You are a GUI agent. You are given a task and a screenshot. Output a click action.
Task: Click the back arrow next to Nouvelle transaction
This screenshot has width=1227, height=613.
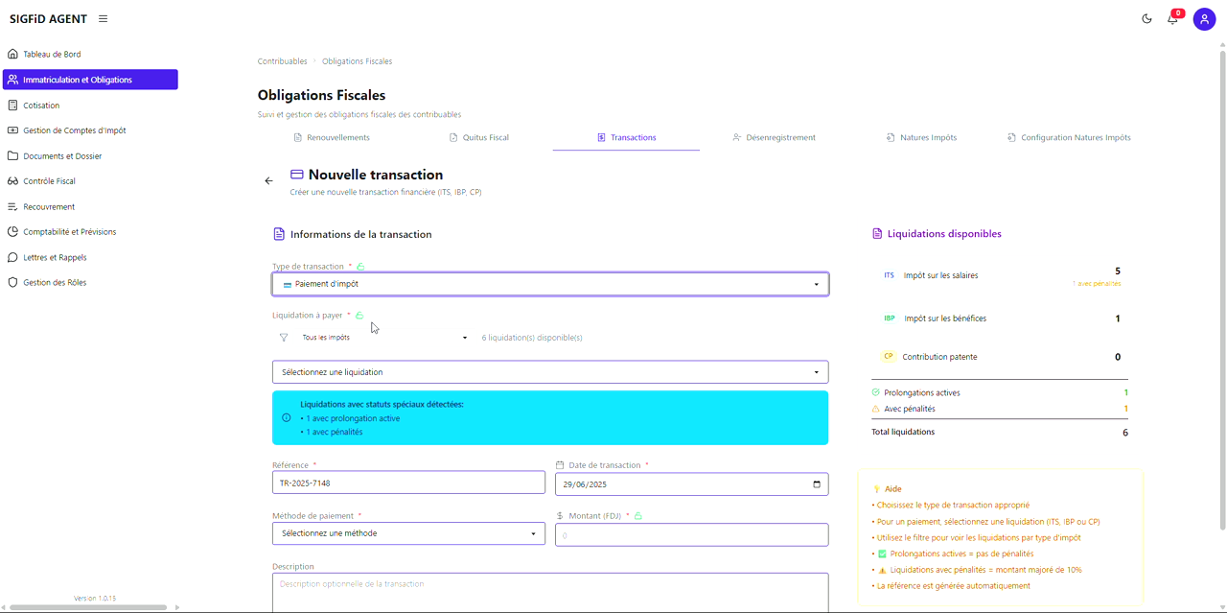[268, 180]
